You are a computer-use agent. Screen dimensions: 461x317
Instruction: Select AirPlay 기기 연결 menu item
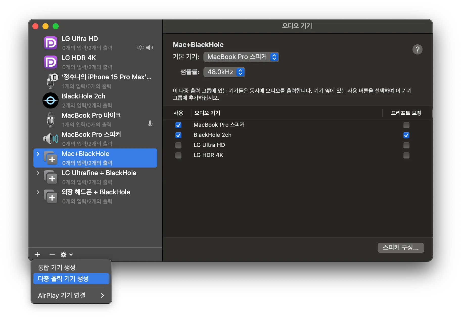pyautogui.click(x=71, y=295)
